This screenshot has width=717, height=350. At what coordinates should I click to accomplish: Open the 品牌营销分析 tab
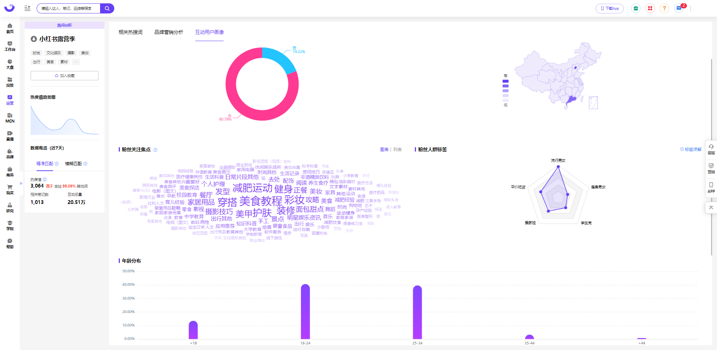(x=169, y=32)
